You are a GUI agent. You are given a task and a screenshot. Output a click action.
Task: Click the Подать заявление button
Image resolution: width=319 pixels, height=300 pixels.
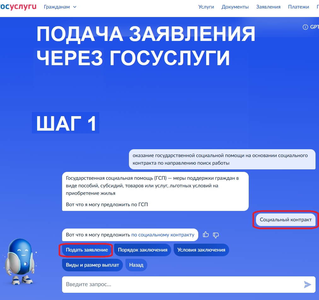tap(87, 250)
